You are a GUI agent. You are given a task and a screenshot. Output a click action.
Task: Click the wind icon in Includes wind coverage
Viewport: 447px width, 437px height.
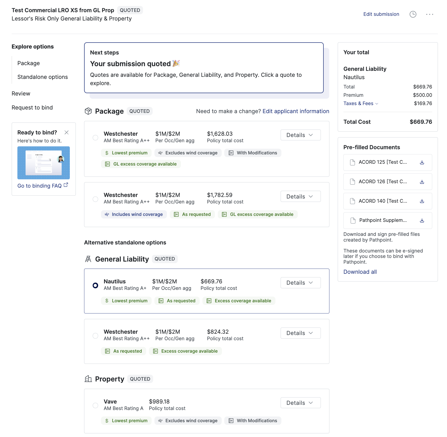coord(107,214)
